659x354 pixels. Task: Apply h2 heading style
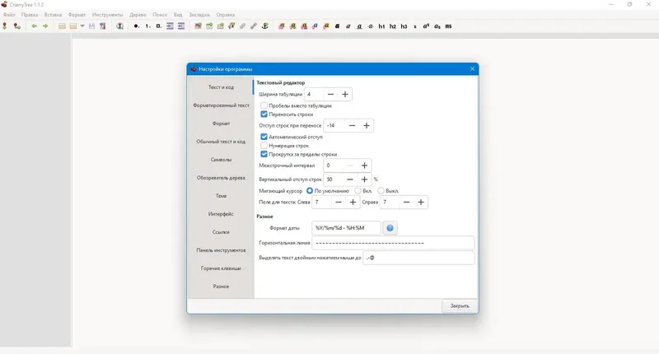[x=393, y=26]
